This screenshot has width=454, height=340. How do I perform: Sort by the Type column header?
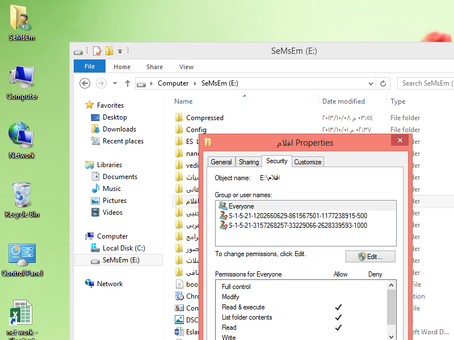coord(398,101)
